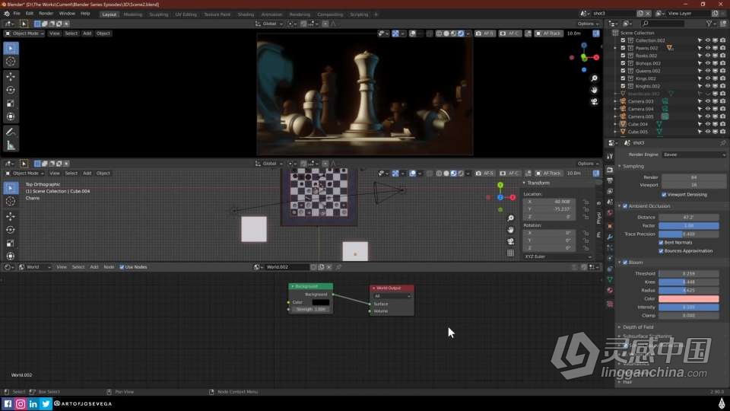Open the Render menu

pos(46,14)
